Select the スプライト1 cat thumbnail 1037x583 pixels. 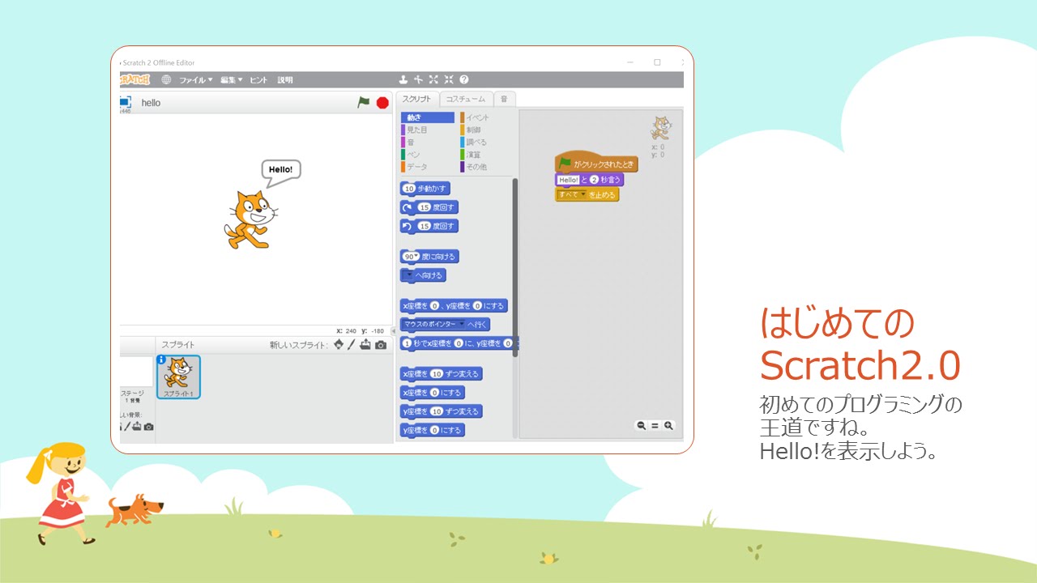178,377
